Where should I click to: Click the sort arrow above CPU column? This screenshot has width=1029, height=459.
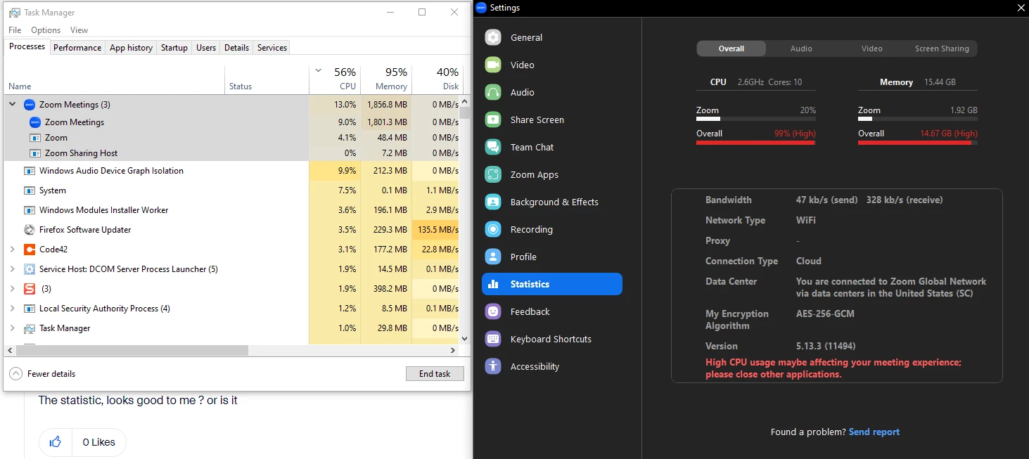(318, 70)
